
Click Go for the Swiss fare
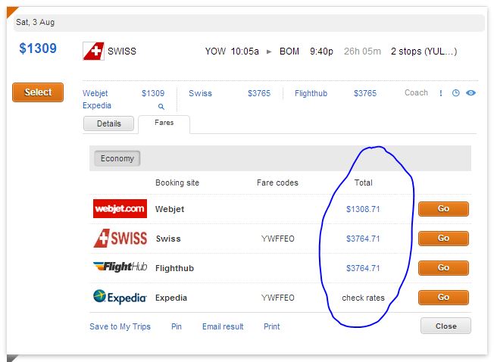443,239
